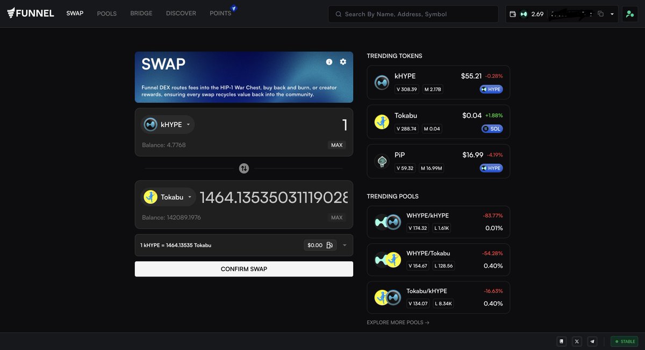Viewport: 645px width, 350px height.
Task: Click the 1 kHYPE = 1464.13535 Tokabu rate
Action: tap(176, 245)
